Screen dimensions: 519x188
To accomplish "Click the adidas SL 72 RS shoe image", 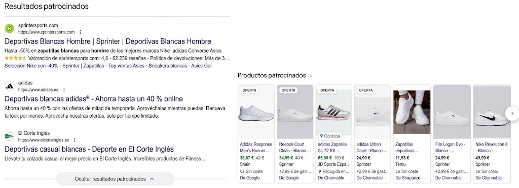I will coord(333,112).
